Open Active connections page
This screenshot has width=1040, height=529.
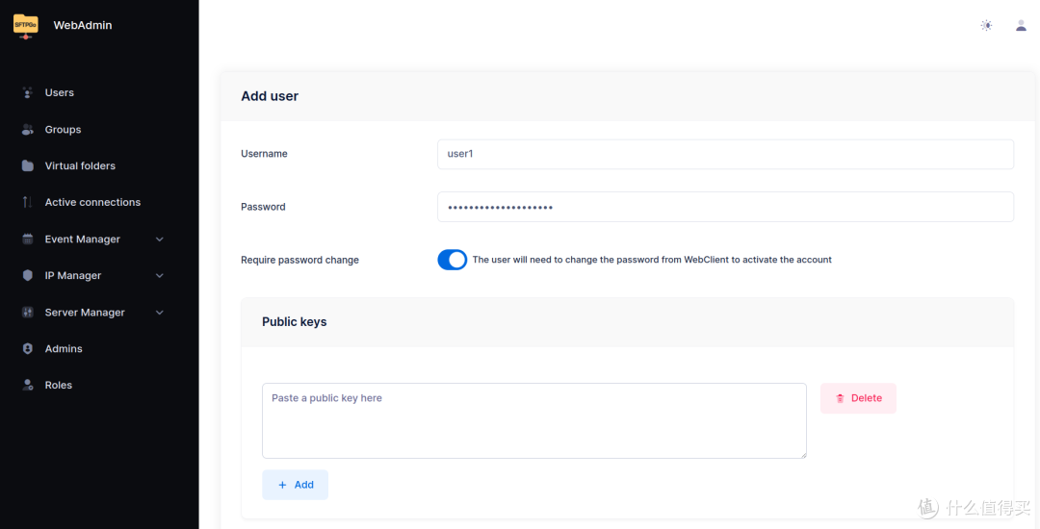pyautogui.click(x=92, y=202)
